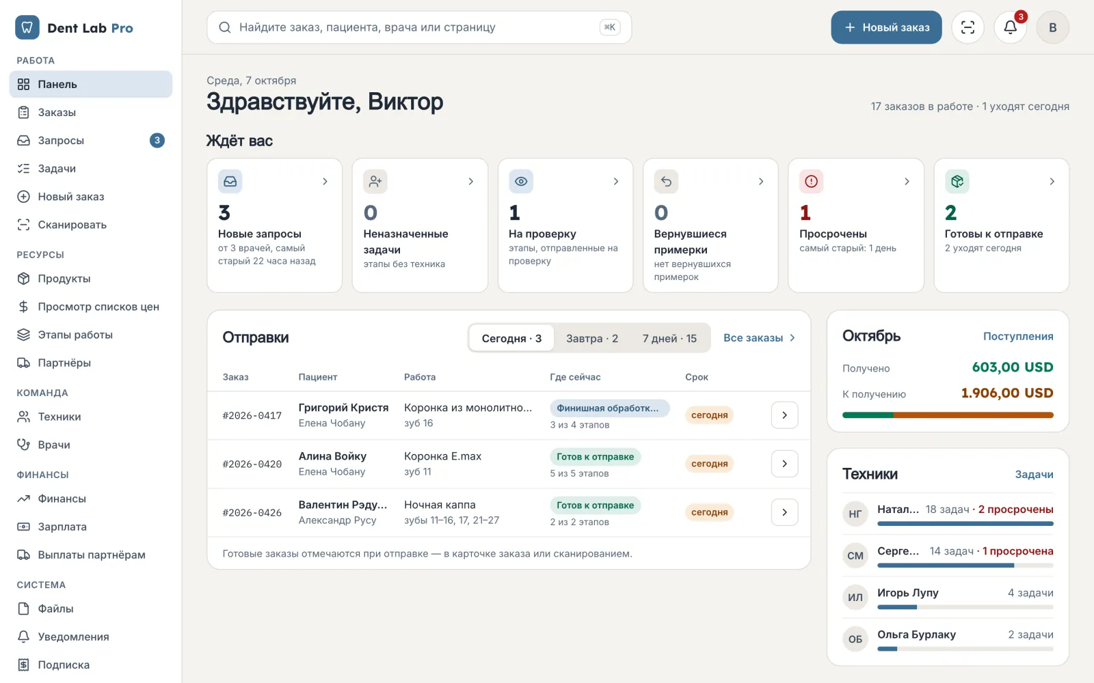Viewport: 1094px width, 683px height.
Task: Open the scan icon button in header
Action: (x=968, y=27)
